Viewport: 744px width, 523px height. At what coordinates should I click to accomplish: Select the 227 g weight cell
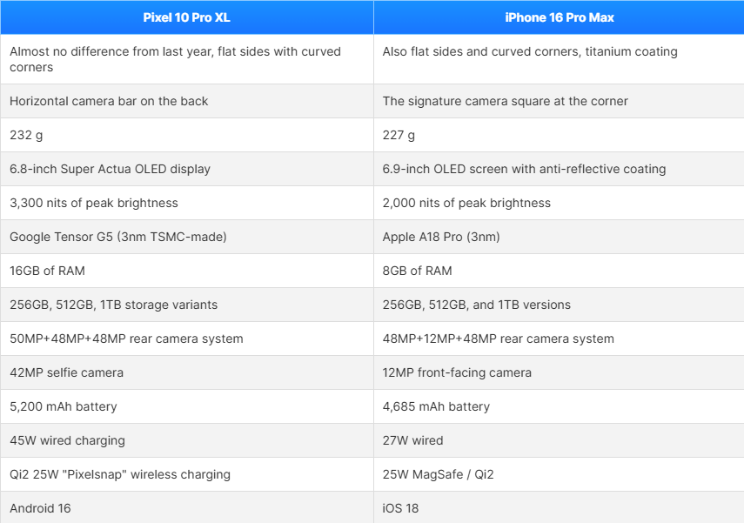coord(559,135)
